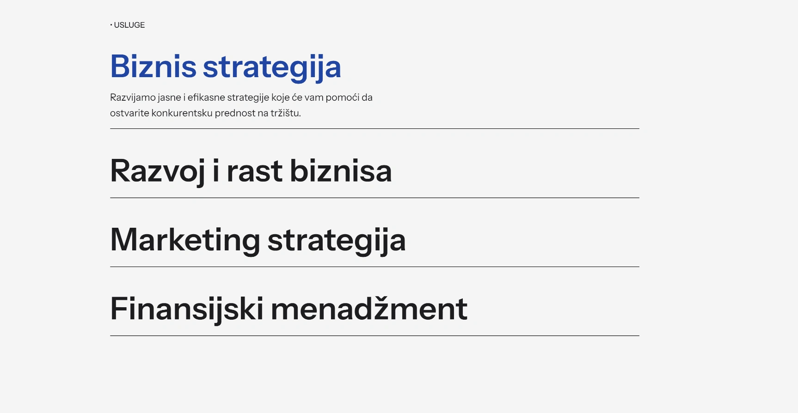Click the divider line below Marketing strategija
The height and width of the screenshot is (413, 798).
374,267
